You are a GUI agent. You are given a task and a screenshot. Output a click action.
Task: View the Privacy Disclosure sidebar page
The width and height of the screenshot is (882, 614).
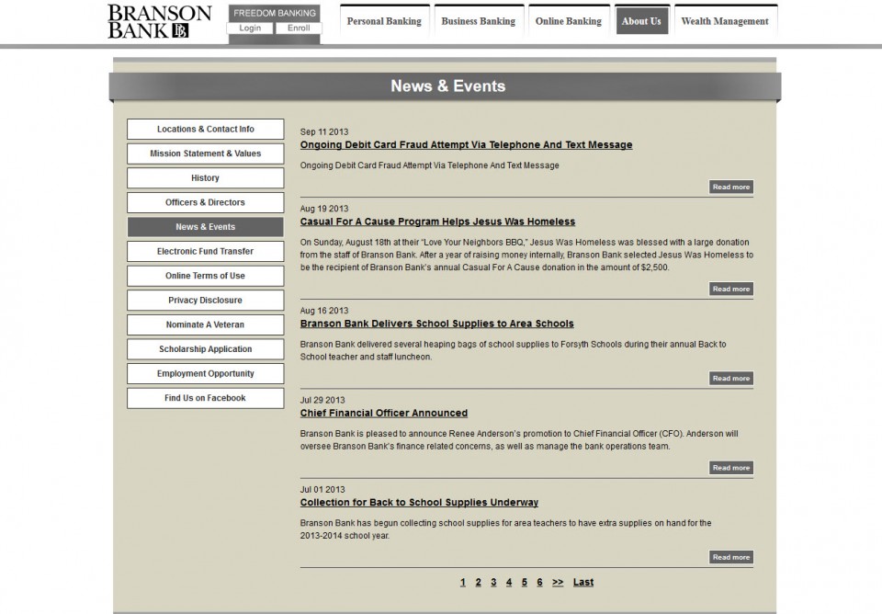(x=205, y=300)
